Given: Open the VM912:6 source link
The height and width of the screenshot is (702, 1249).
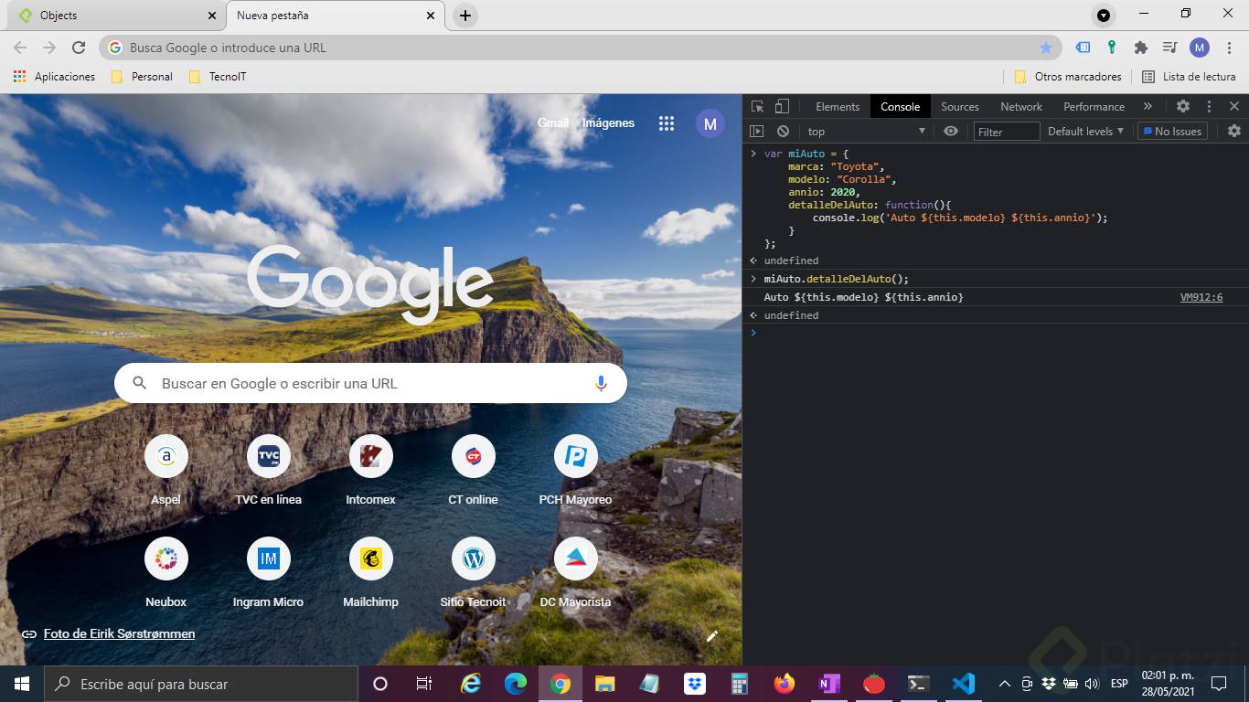Looking at the screenshot, I should (1201, 297).
